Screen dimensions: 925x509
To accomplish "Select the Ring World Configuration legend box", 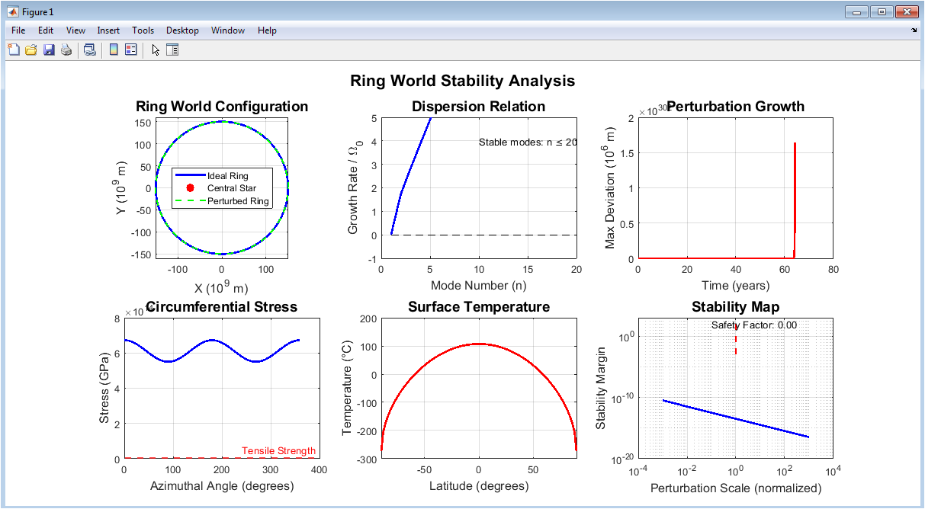I will click(x=222, y=188).
